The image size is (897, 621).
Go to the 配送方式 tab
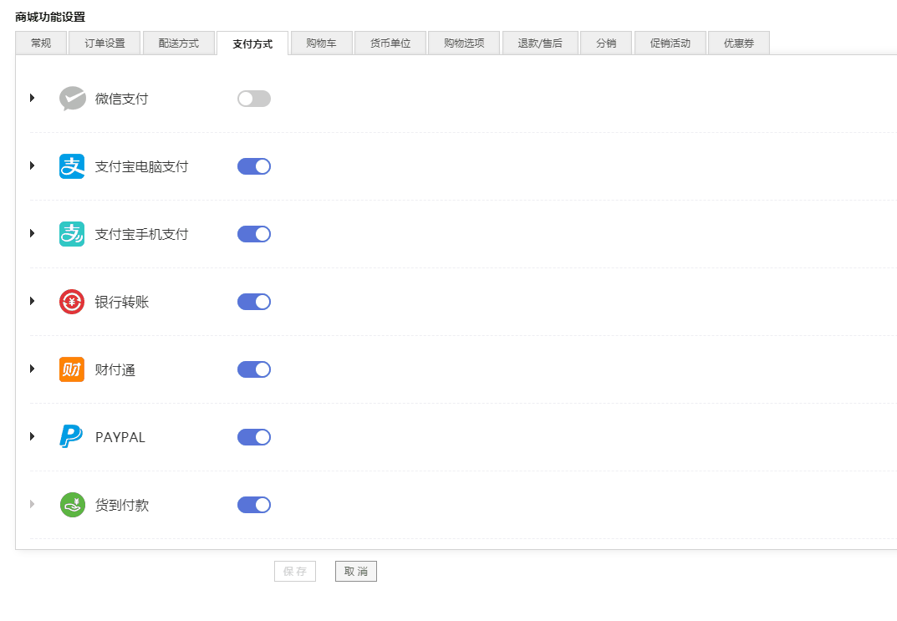[x=179, y=43]
